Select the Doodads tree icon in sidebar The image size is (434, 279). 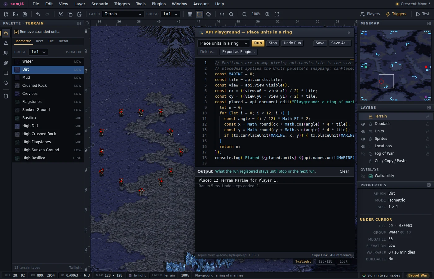point(6,43)
